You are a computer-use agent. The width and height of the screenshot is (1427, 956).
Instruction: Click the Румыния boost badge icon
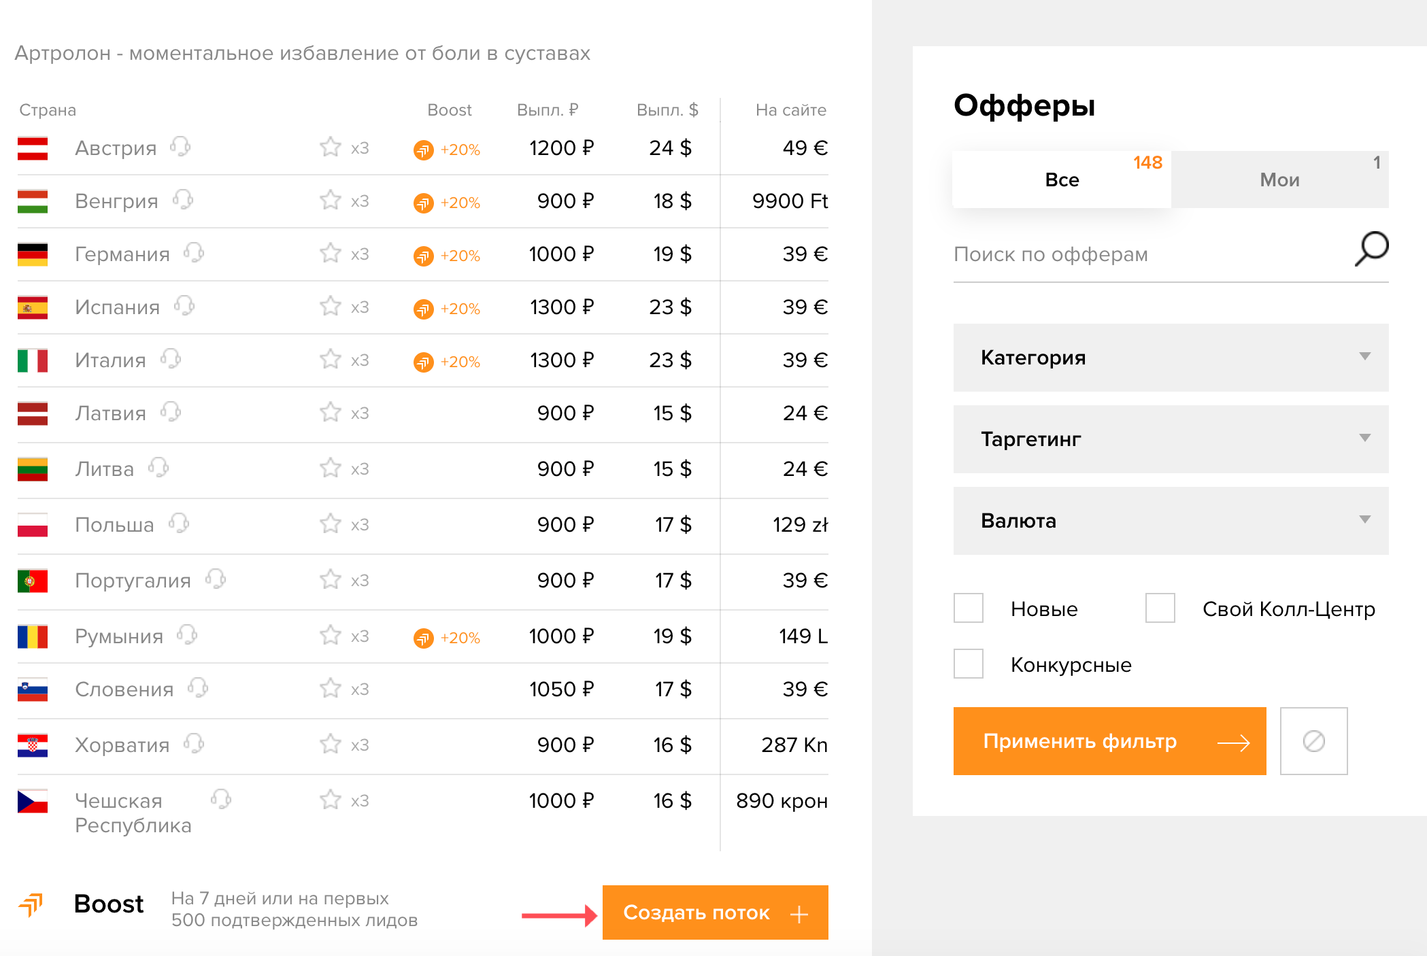(x=424, y=638)
